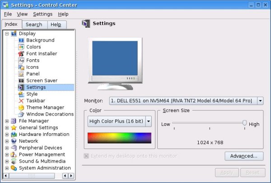Open the High Color Plus depth dropdown

coord(148,121)
